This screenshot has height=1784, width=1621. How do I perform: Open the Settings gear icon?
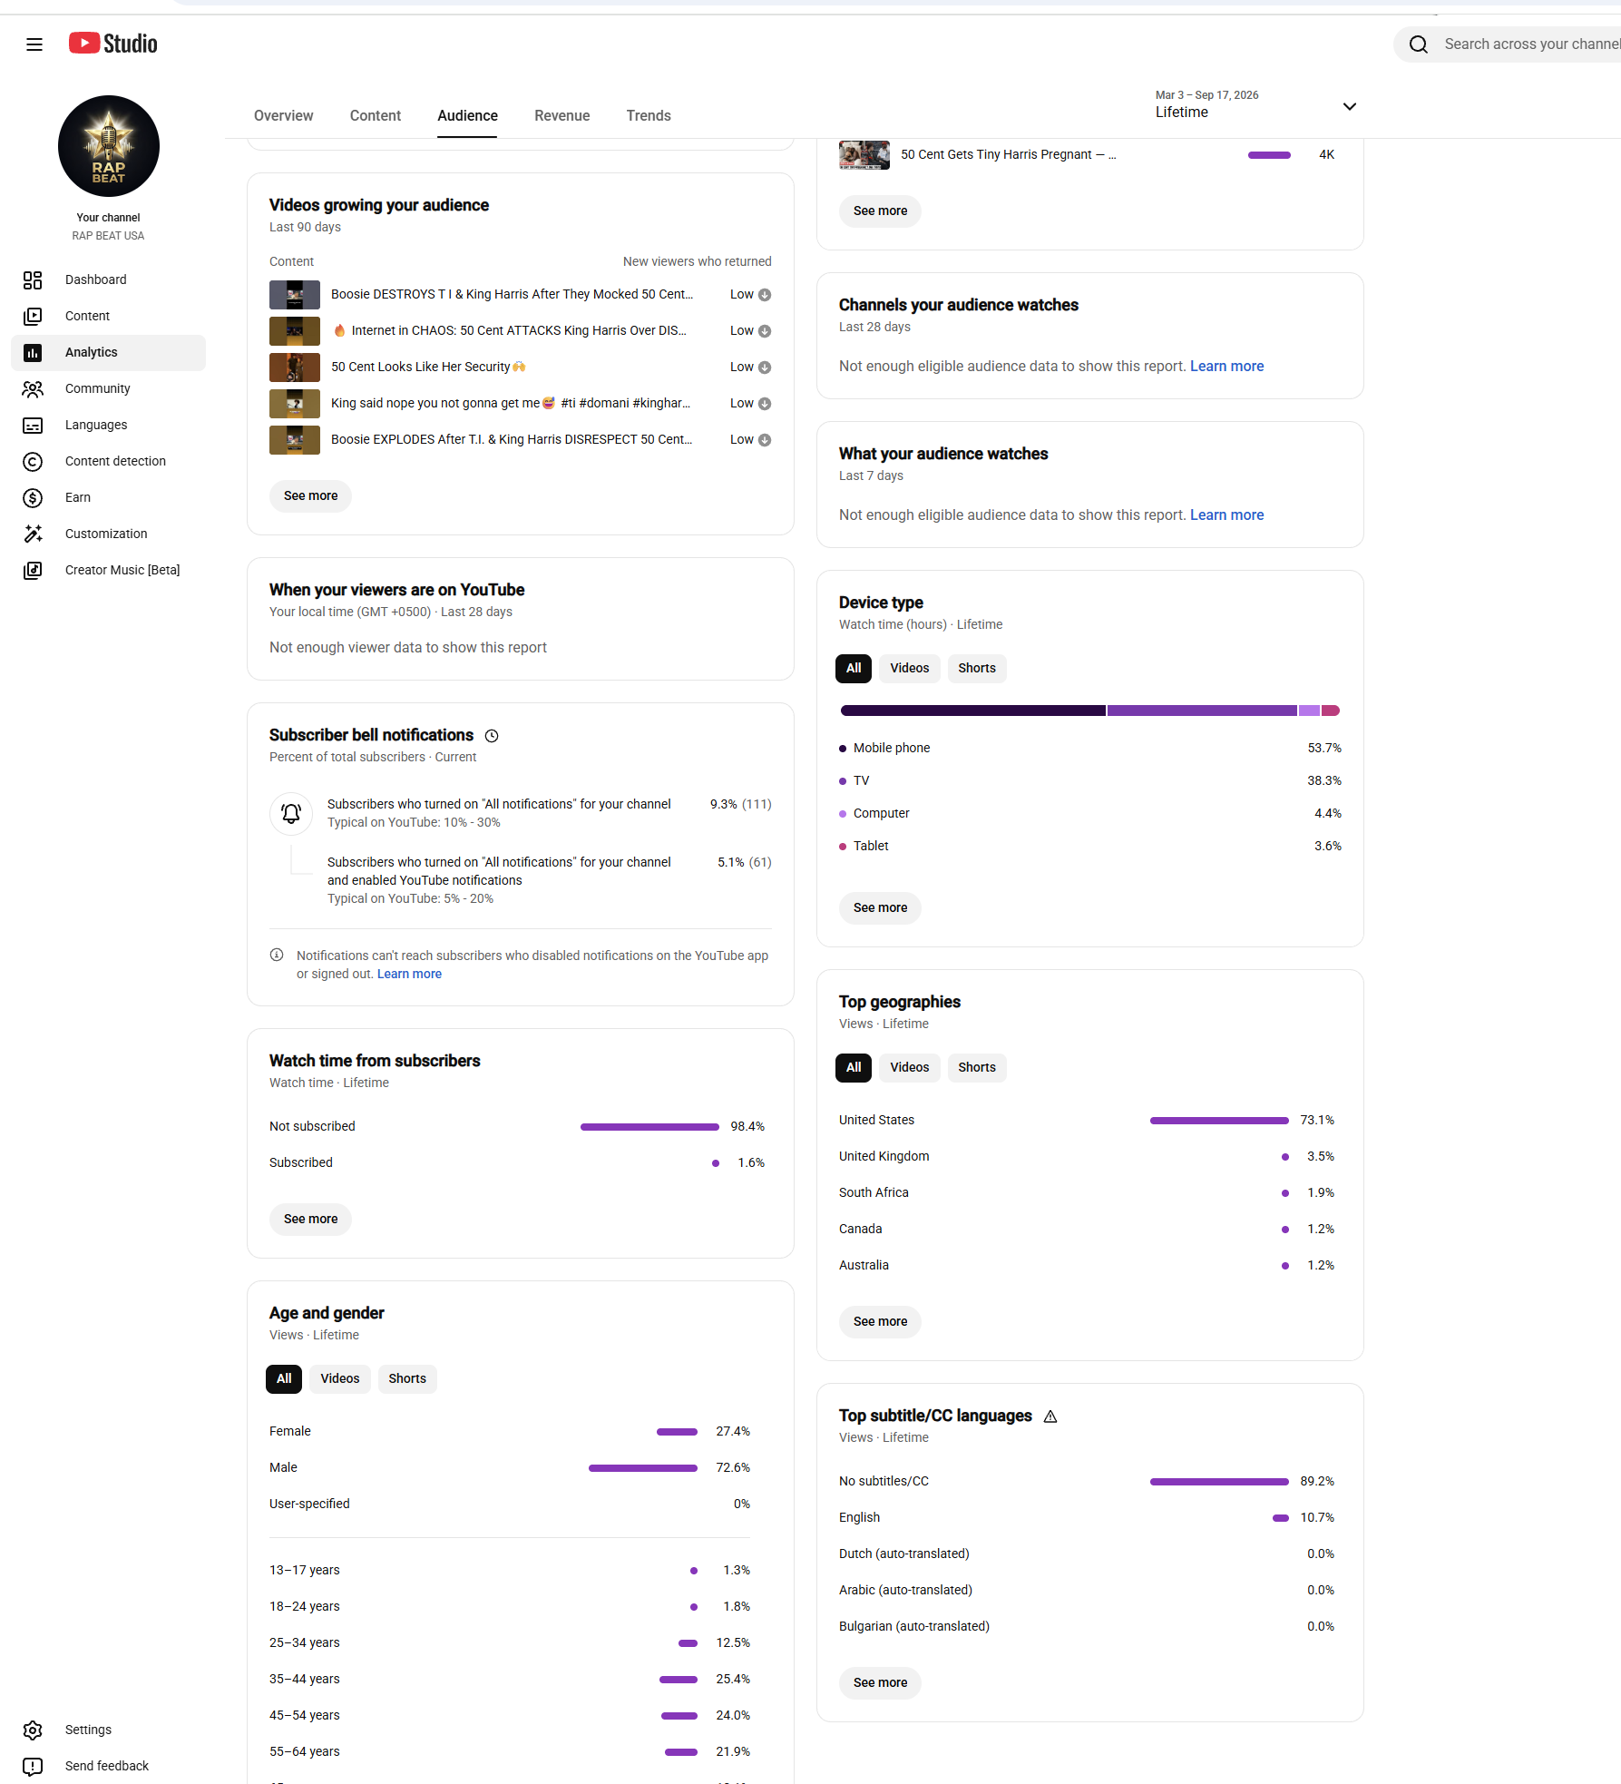pyautogui.click(x=33, y=1730)
